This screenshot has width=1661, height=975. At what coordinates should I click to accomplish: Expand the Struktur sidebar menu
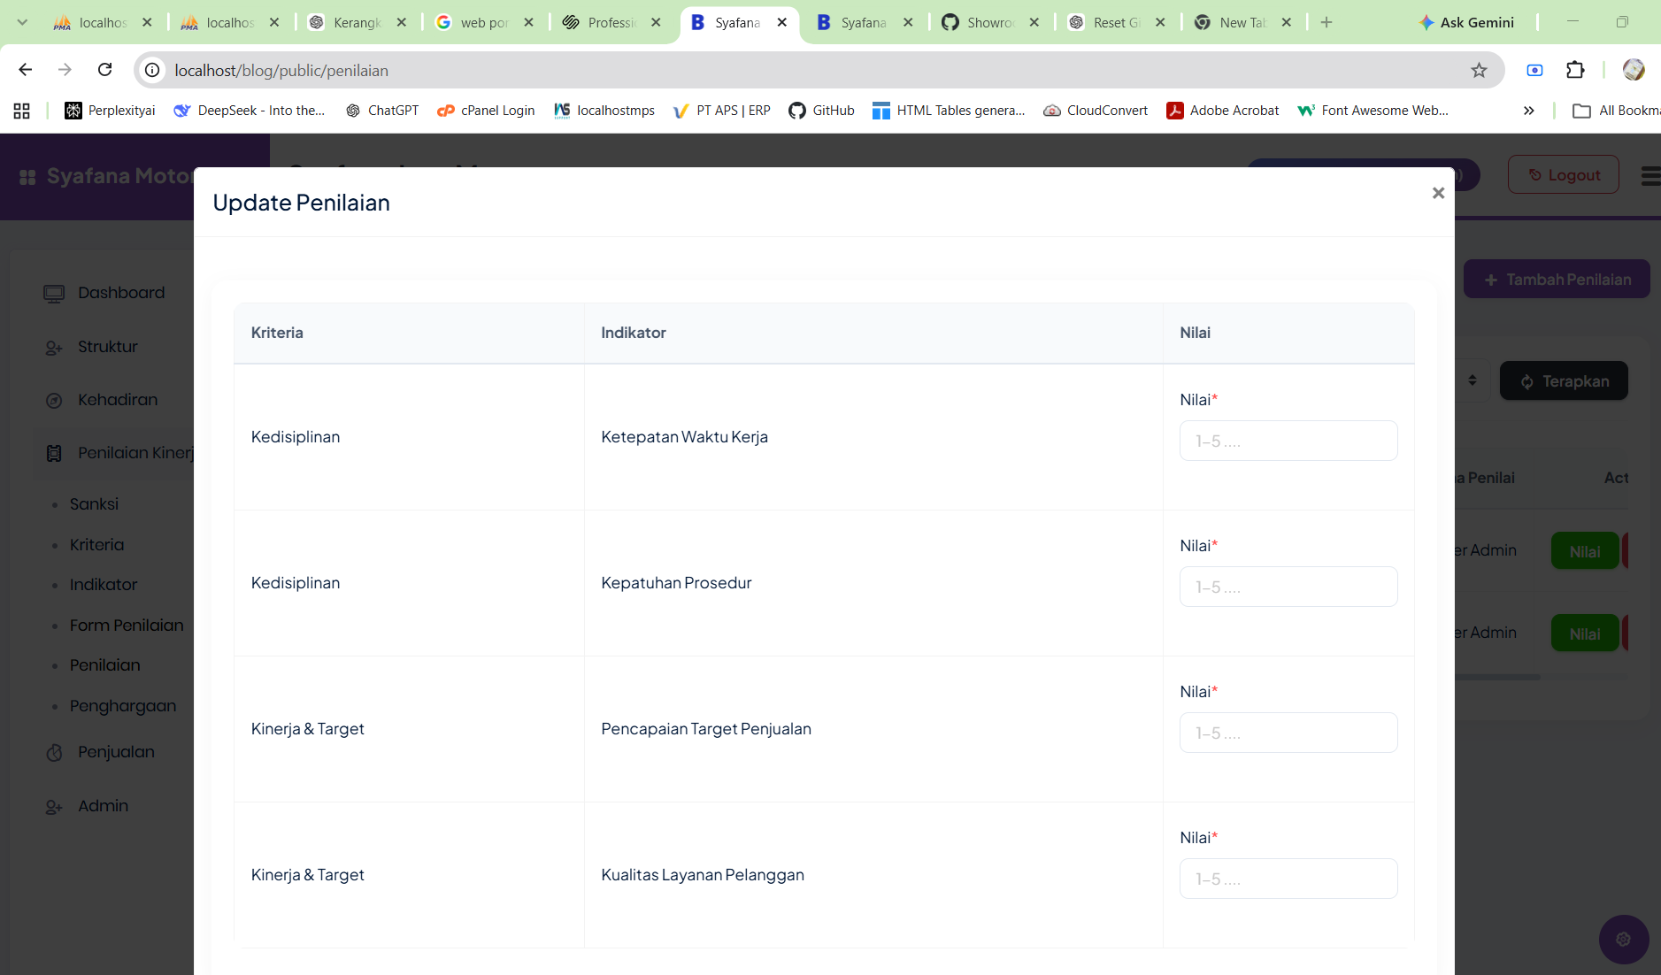point(106,347)
